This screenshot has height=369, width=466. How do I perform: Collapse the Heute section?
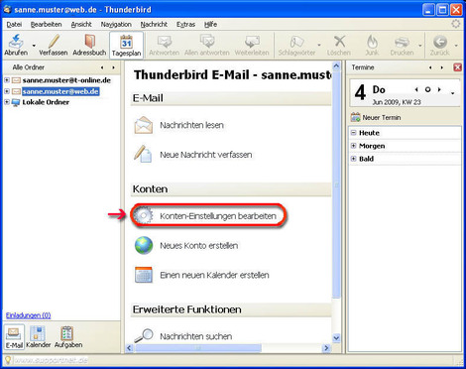(x=353, y=133)
